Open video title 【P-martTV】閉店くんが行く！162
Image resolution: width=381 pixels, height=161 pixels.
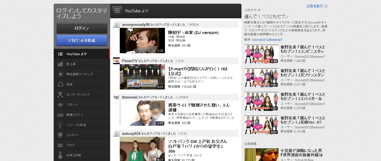pos(198,71)
